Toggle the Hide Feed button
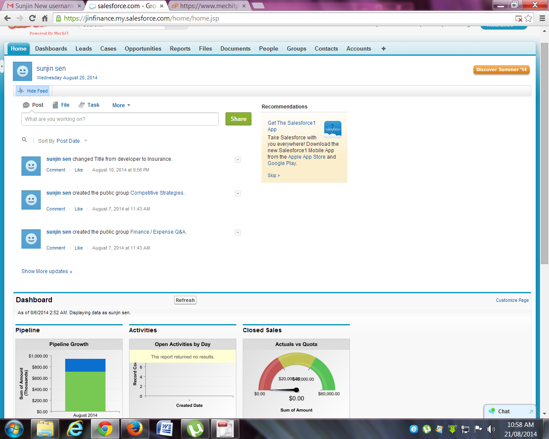 tap(33, 91)
